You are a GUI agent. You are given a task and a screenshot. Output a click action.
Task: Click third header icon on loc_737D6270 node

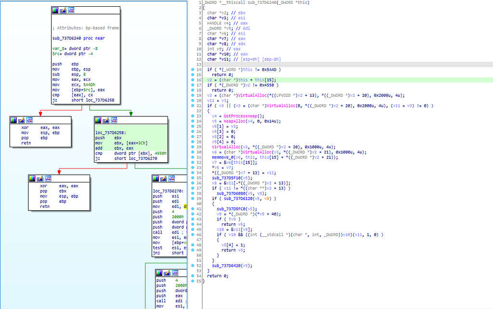click(x=171, y=179)
